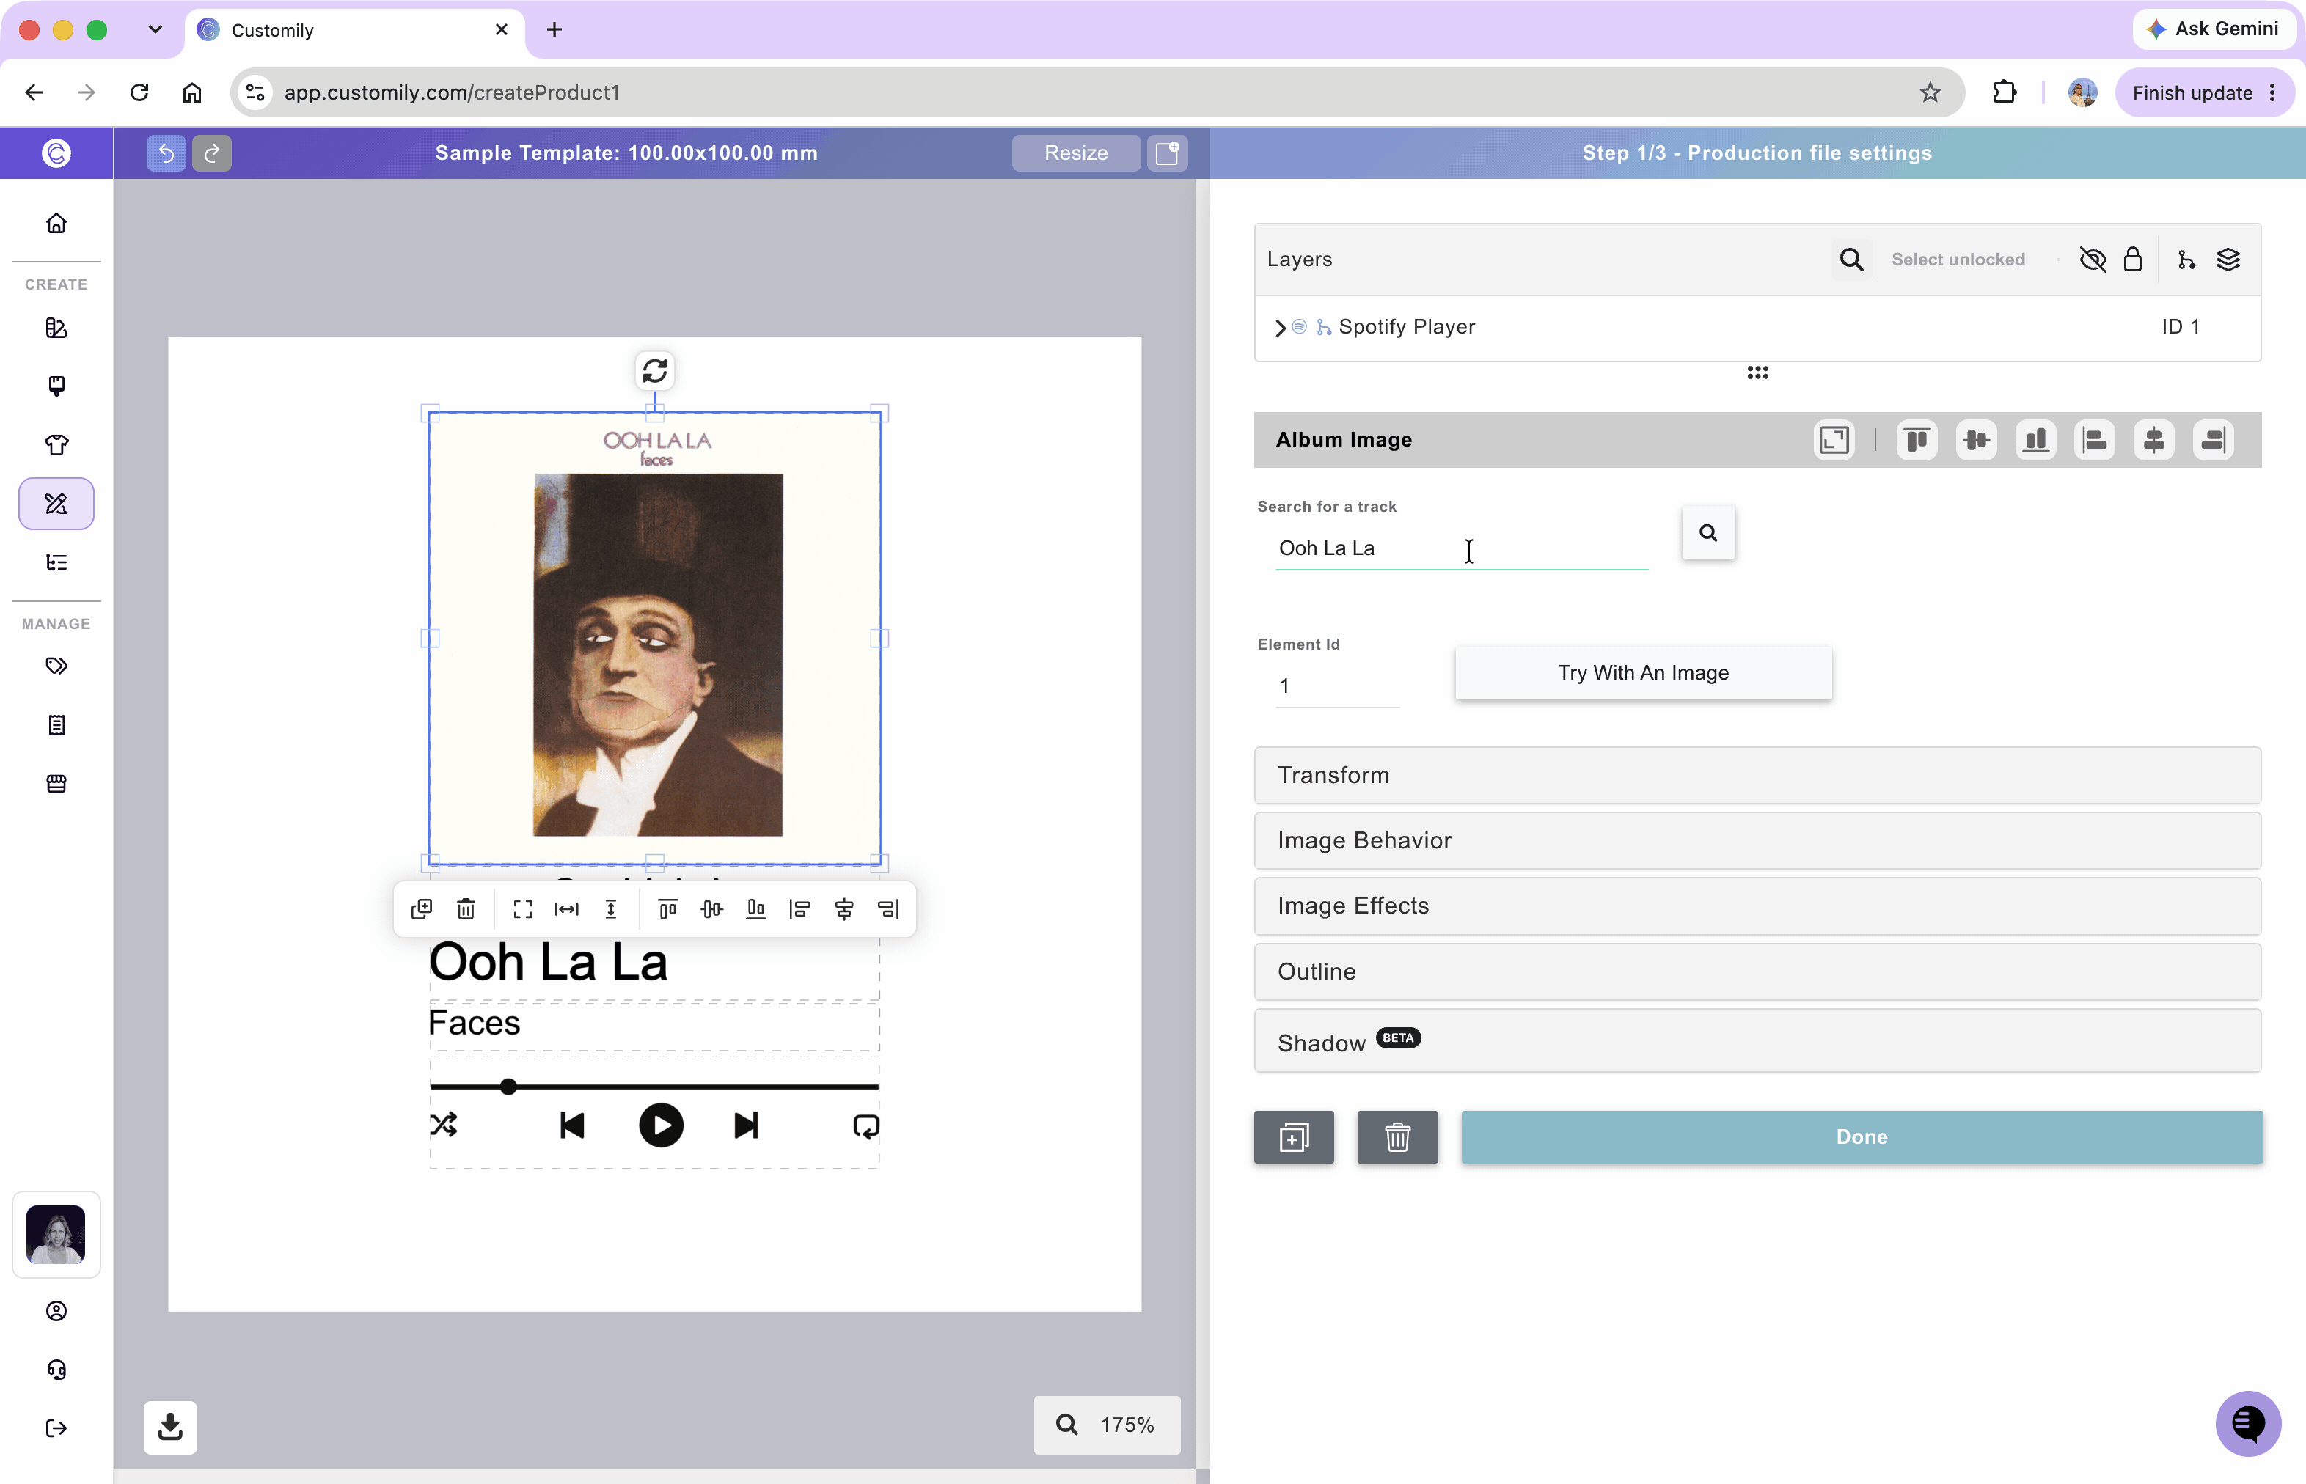Open the chat support bubble

coord(2247,1423)
